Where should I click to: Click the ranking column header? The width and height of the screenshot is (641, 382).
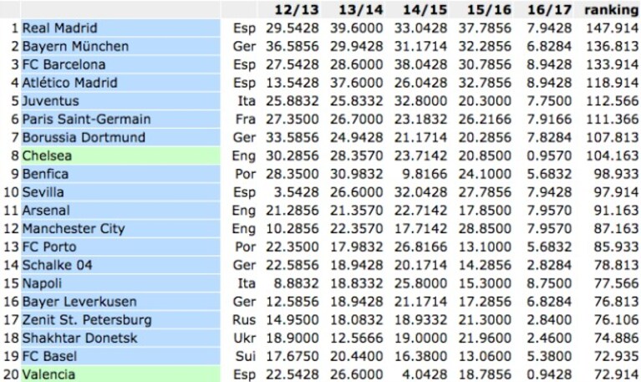612,10
